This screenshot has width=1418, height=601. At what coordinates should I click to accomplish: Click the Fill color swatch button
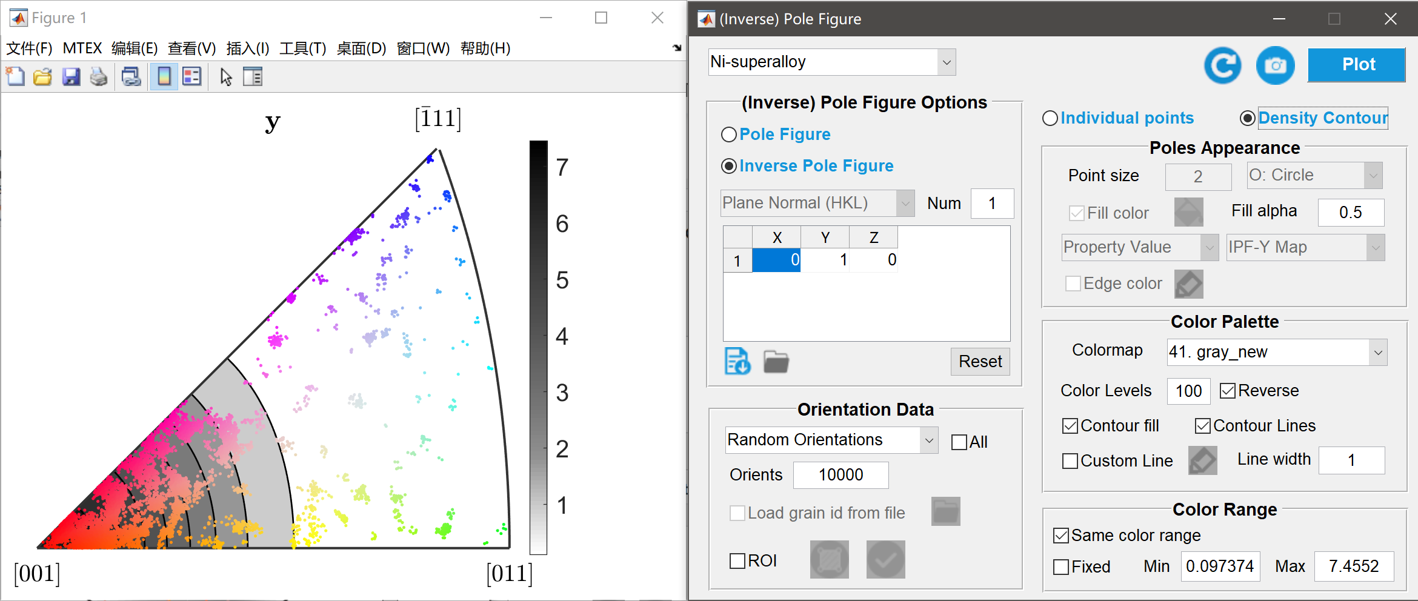point(1189,213)
